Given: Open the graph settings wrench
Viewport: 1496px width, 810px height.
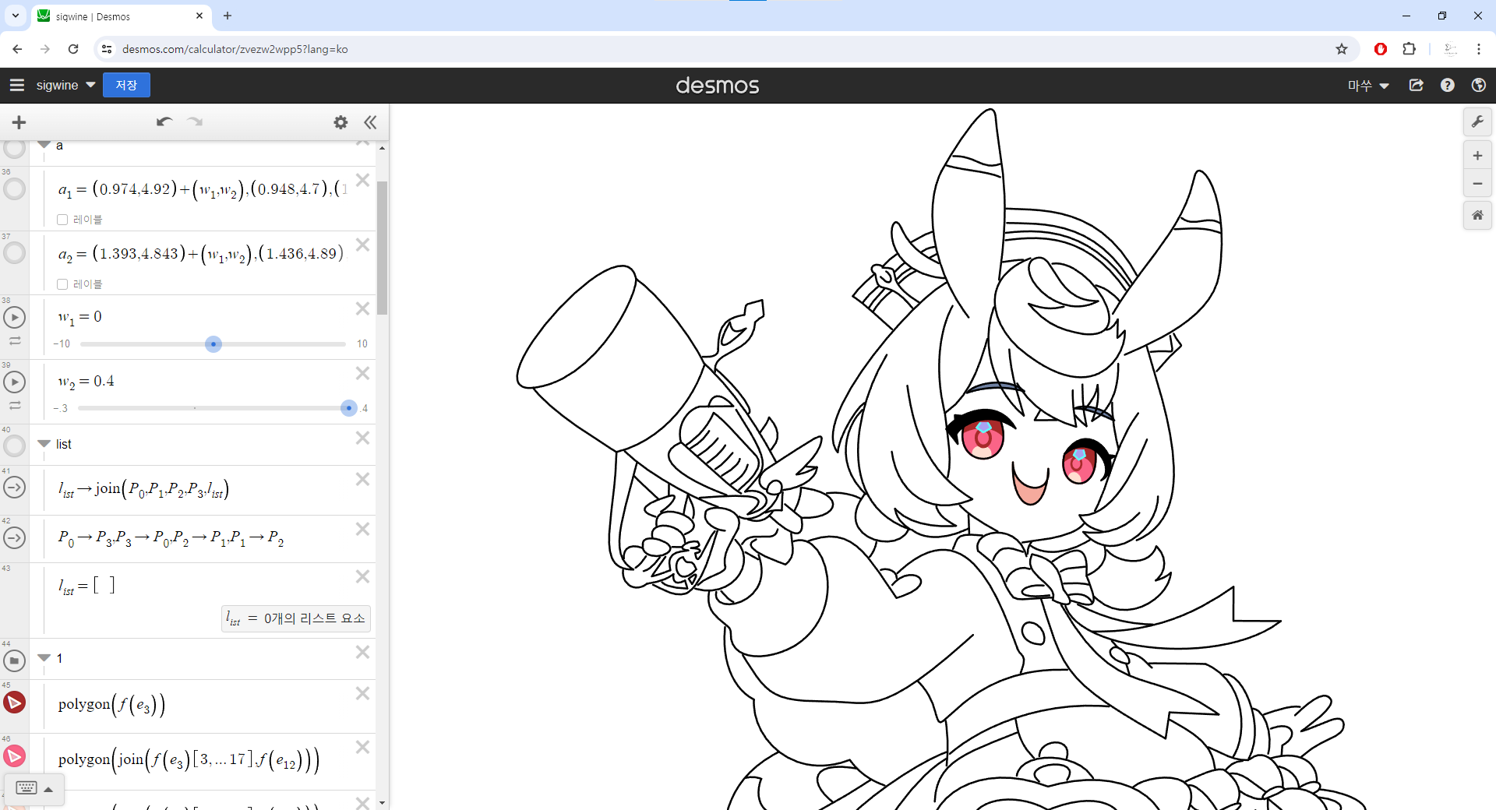Looking at the screenshot, I should point(1477,122).
